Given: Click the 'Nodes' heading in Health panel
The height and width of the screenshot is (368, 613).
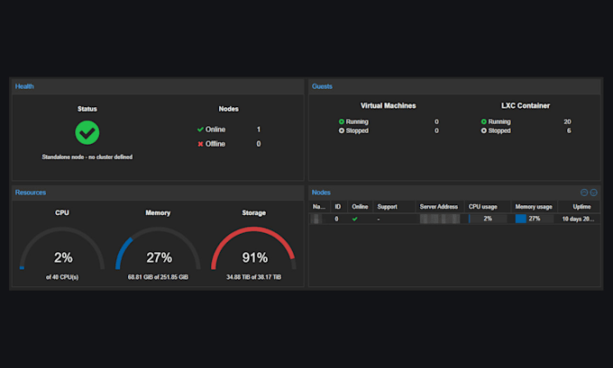Looking at the screenshot, I should click(x=229, y=109).
